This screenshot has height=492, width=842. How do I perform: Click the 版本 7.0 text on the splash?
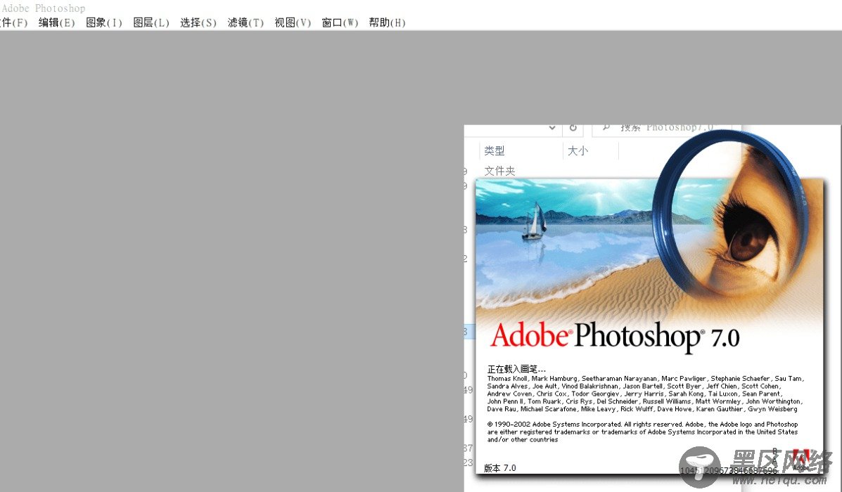click(x=500, y=468)
